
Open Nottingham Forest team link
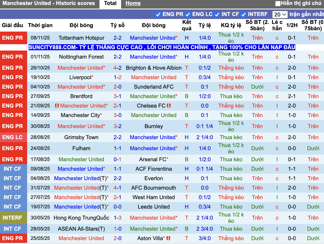click(81, 57)
